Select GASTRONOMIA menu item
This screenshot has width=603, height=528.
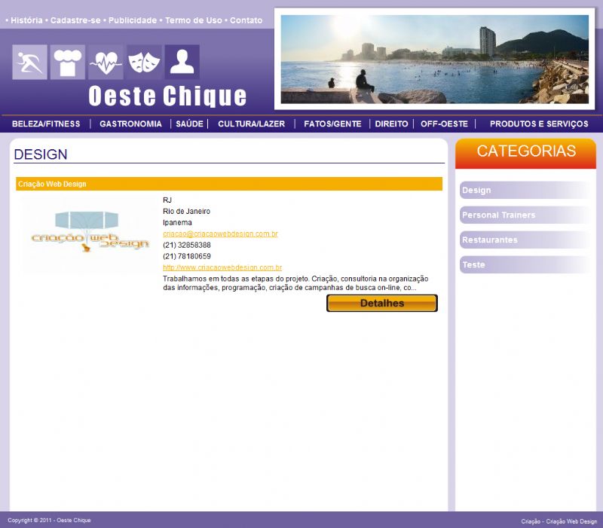pos(130,124)
